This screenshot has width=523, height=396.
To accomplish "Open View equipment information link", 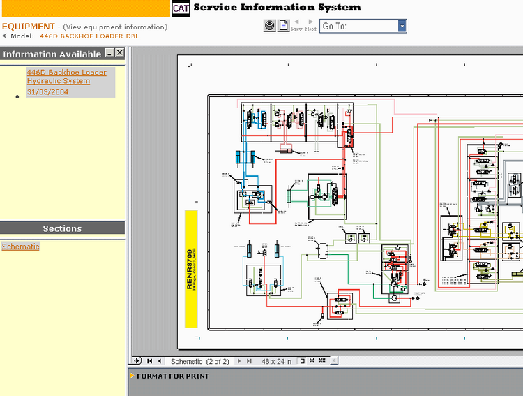I will point(115,27).
